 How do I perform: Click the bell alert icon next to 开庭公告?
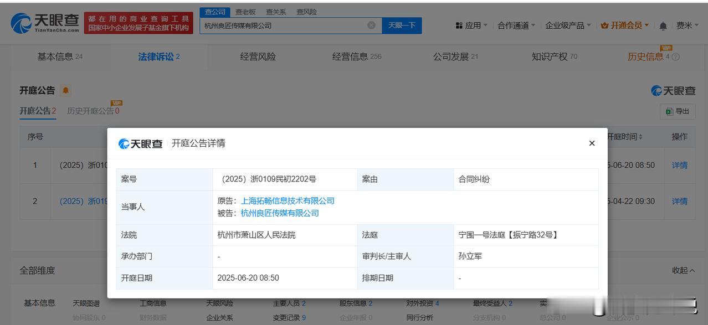66,90
